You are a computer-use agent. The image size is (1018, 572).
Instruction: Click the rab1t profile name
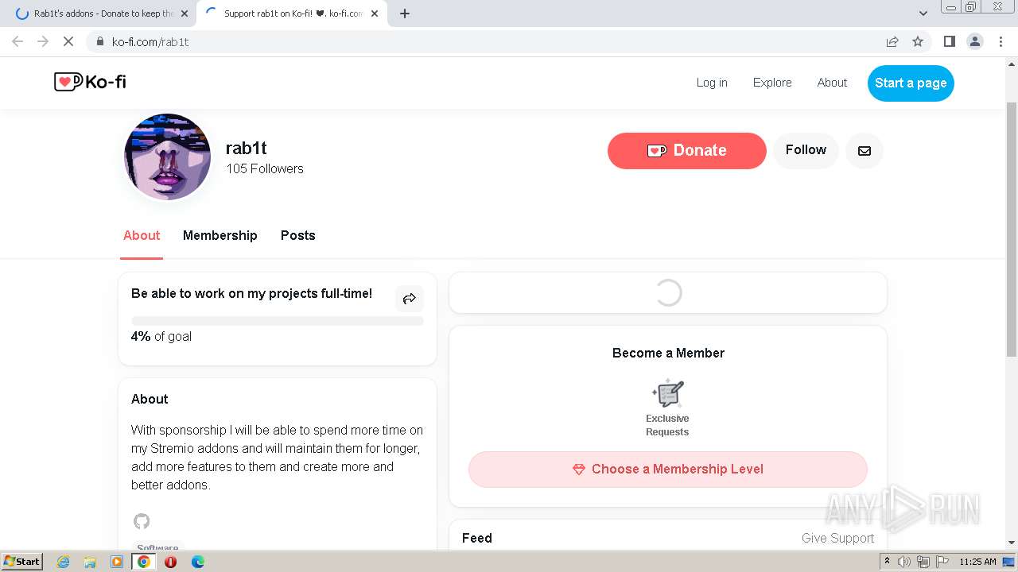pos(246,149)
